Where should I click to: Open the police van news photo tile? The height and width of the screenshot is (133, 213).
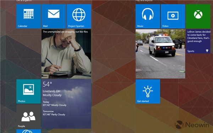click(160, 54)
